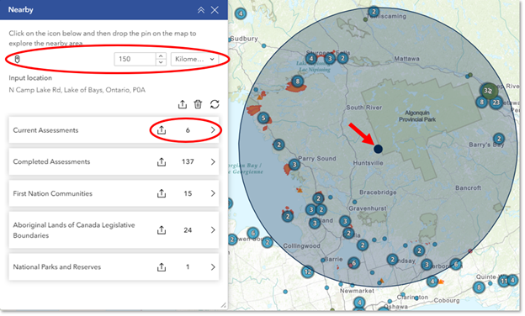Collapse the Nearby panel with the double-chevron icon

201,10
